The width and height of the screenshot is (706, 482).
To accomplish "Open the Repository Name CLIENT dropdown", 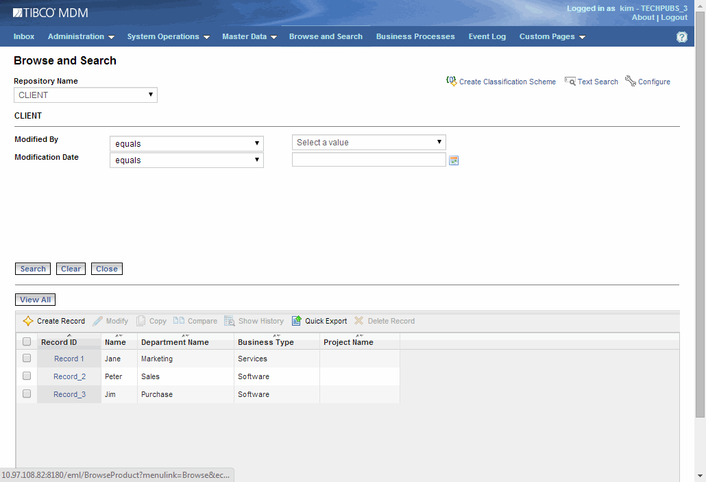I will [86, 95].
